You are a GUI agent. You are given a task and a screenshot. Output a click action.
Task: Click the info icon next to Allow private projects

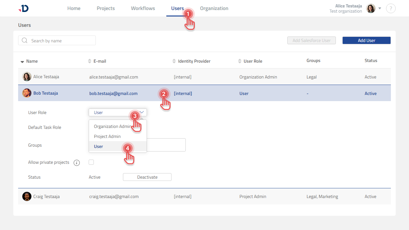77,162
